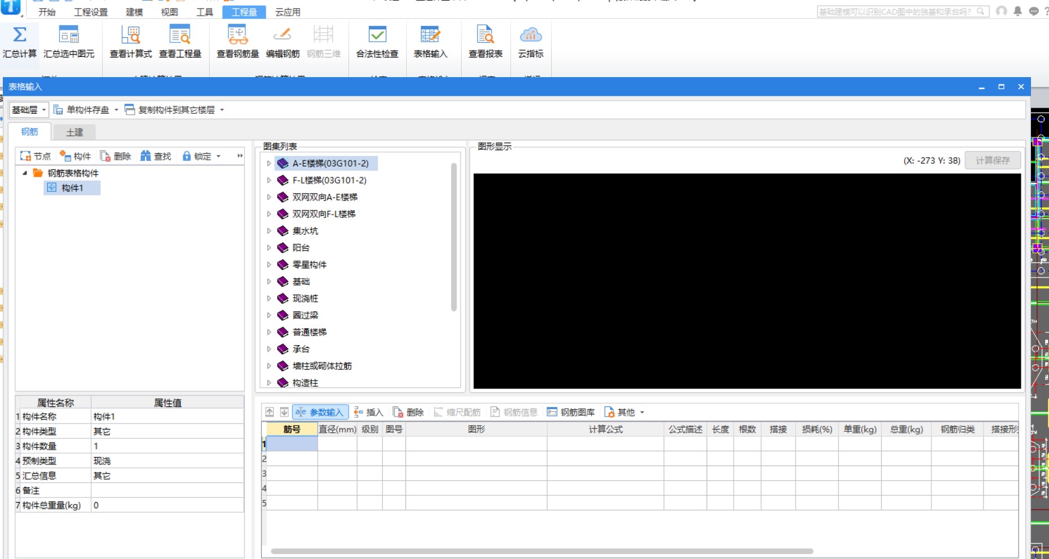Select 圈过梁 atlas entry
Image resolution: width=1049 pixels, height=559 pixels.
click(x=305, y=315)
